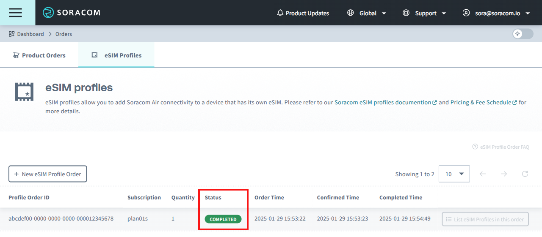Open the Support dropdown menu

pyautogui.click(x=424, y=13)
